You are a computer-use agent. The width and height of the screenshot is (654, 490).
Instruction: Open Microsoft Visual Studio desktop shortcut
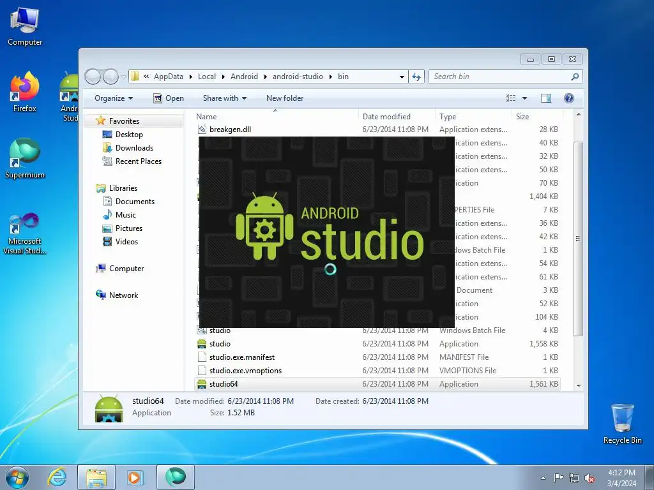point(25,234)
